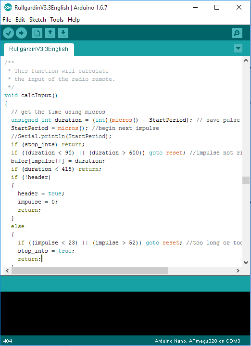Click 'void calcInput()' function declaration
The width and height of the screenshot is (251, 346).
(x=31, y=96)
